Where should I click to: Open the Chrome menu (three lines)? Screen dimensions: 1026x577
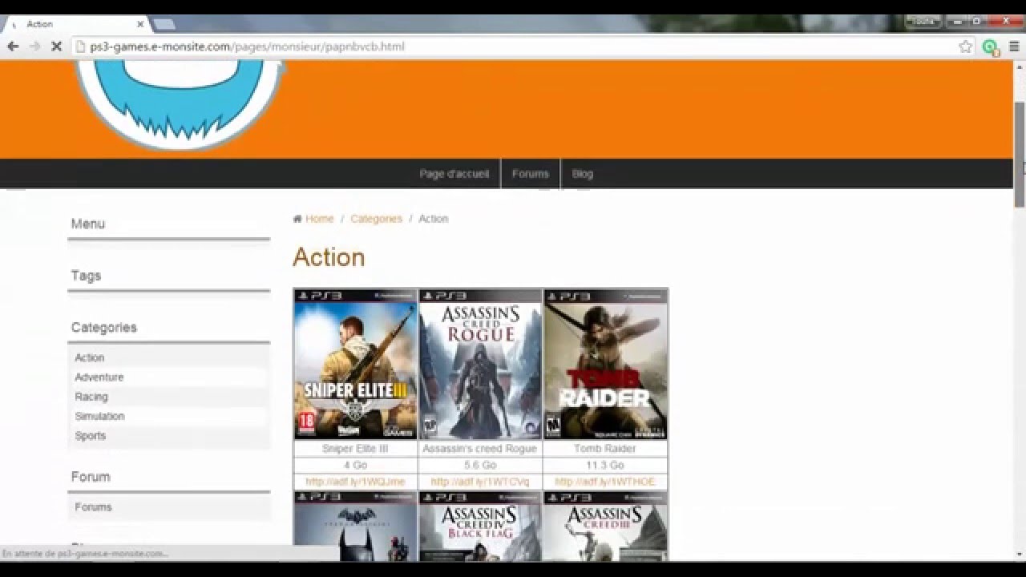coord(1014,46)
